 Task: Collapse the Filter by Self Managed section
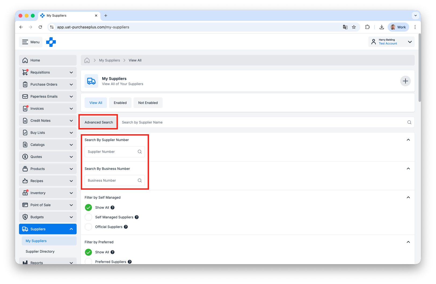tap(408, 197)
